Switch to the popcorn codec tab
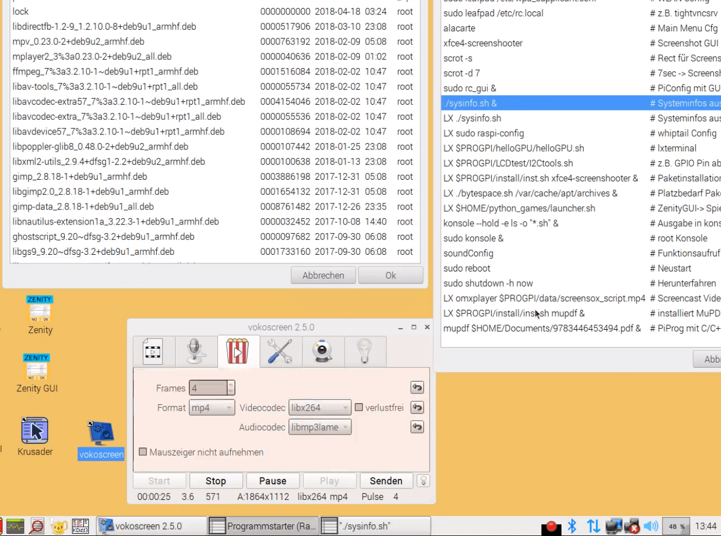Screen dimensions: 721x536 pos(238,351)
